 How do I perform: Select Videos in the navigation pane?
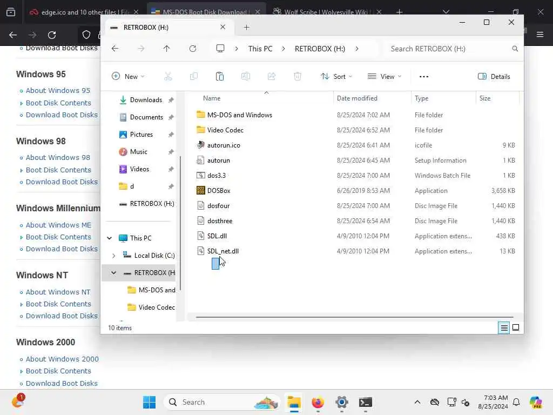pyautogui.click(x=140, y=169)
